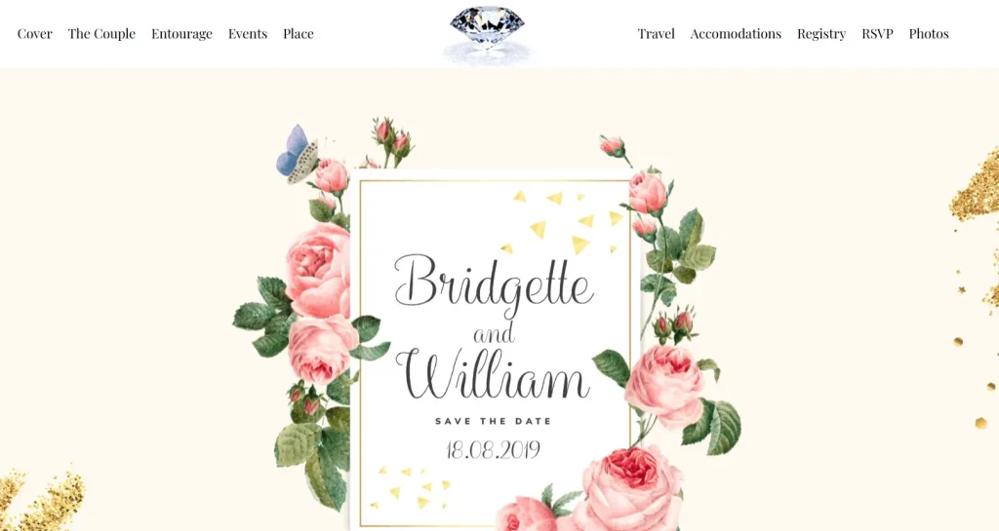Click the Bridgette name text
999x531 pixels.
[x=494, y=282]
